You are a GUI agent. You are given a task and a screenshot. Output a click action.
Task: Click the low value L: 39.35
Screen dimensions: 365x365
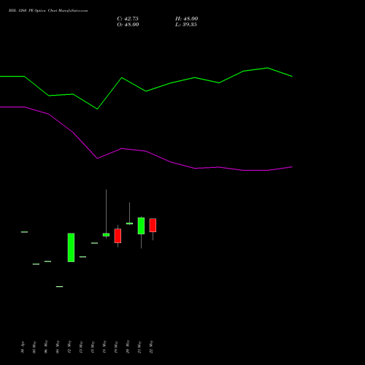pos(186,25)
